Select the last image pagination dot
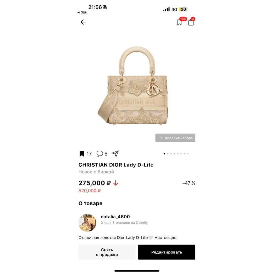274x274 pixels. pyautogui.click(x=188, y=154)
